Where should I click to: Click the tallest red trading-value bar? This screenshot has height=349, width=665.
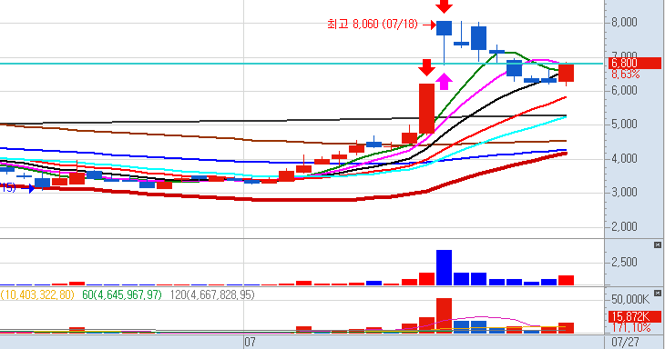(444, 315)
